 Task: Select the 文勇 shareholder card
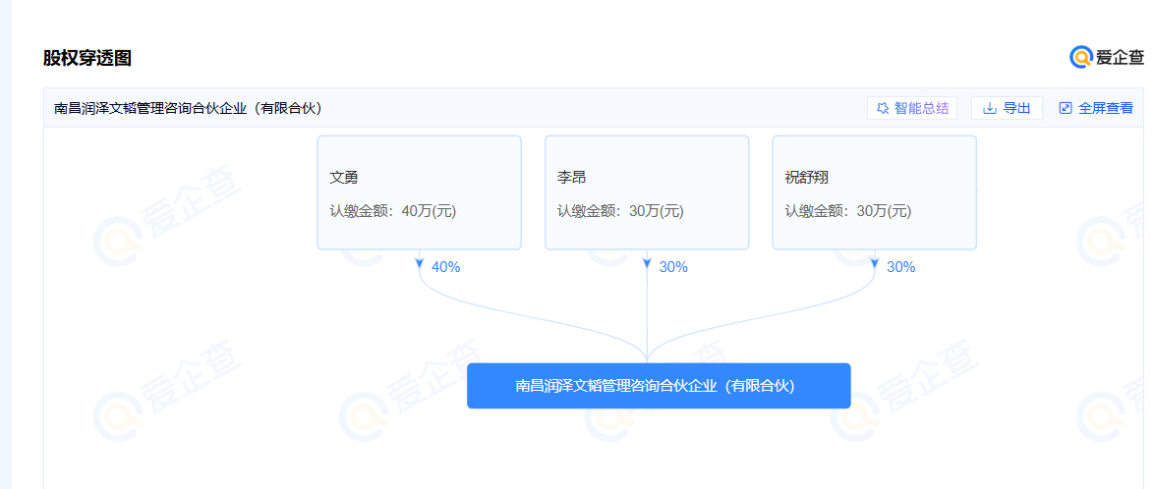(x=419, y=192)
